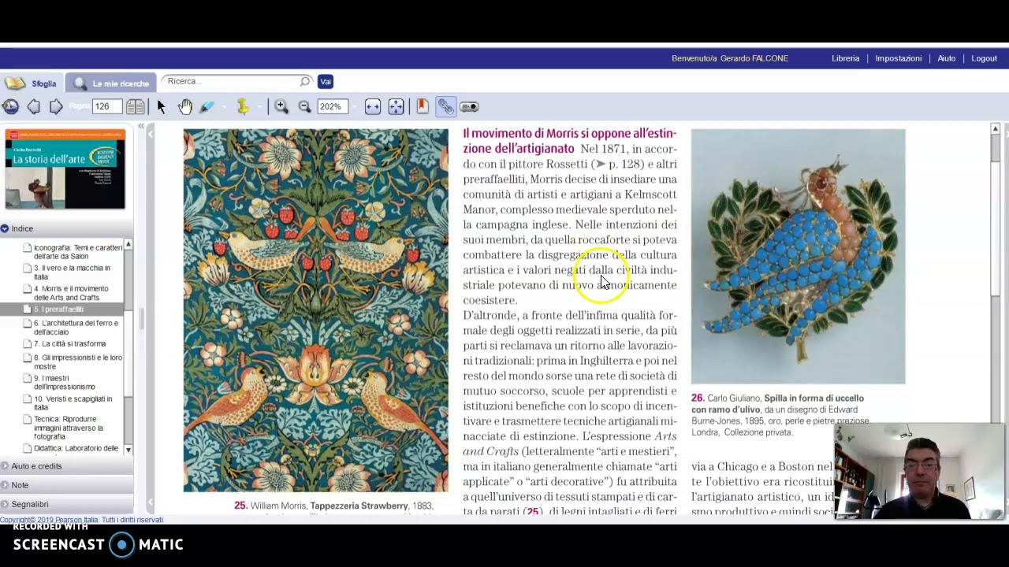Select the hand pan tool
This screenshot has height=567, width=1009.
[x=184, y=106]
